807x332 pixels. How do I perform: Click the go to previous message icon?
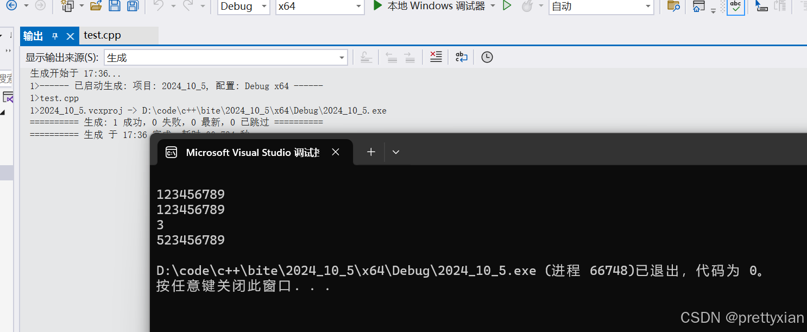391,57
